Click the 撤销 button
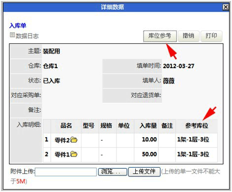The width and height of the screenshot is (232, 192). click(x=189, y=36)
